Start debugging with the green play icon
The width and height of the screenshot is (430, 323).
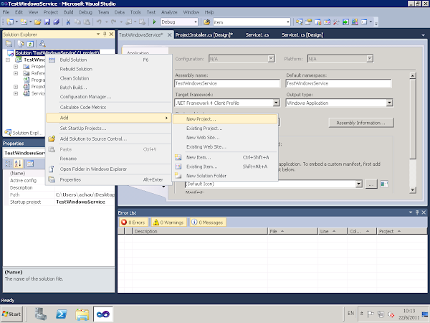(154, 22)
